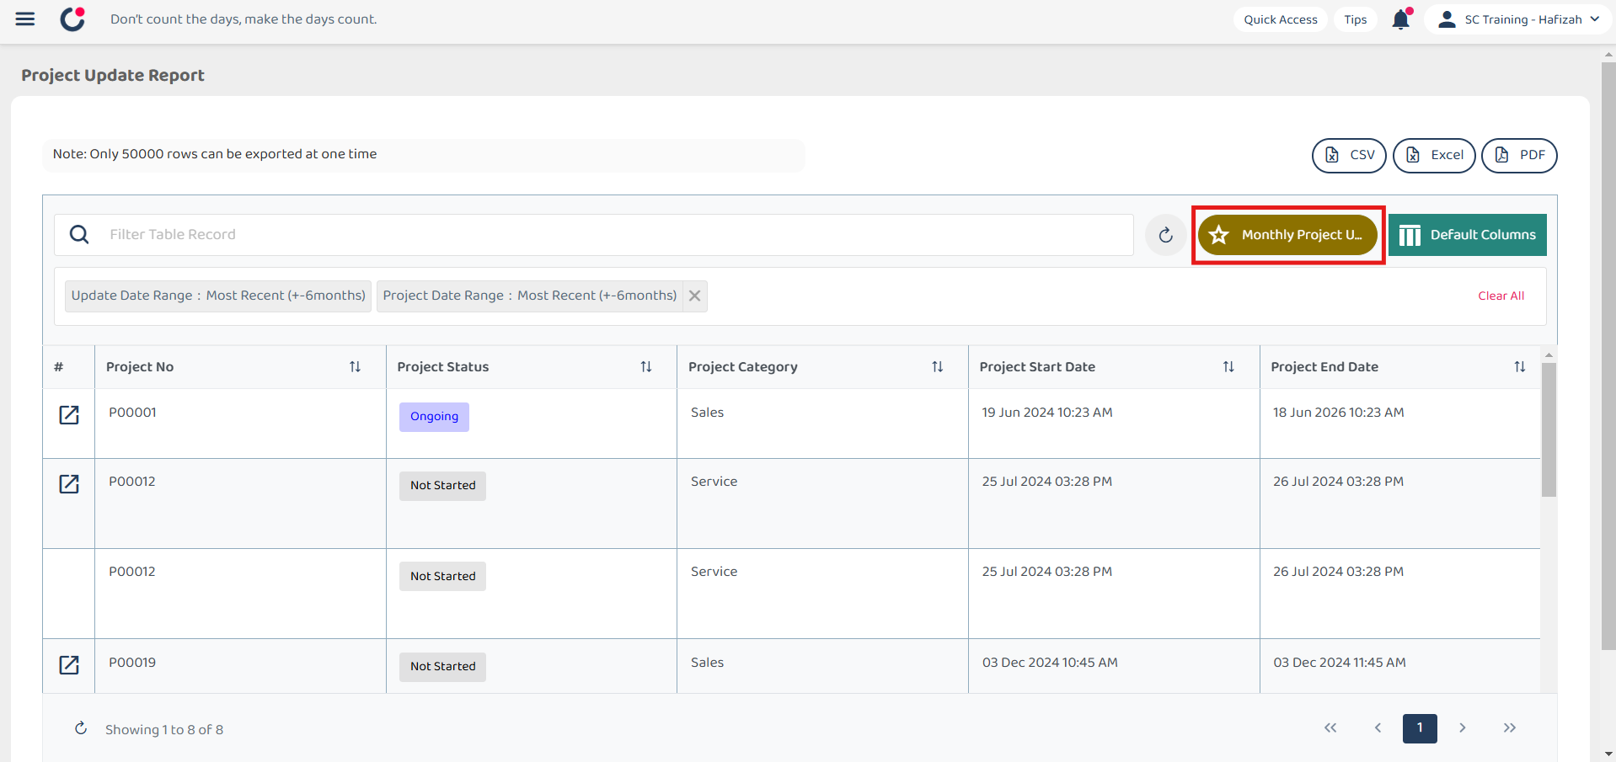This screenshot has width=1616, height=762.
Task: Click the search magnifier icon
Action: 79,235
